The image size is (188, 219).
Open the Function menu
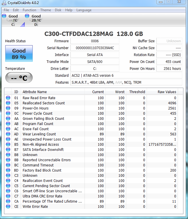[x=29, y=10]
